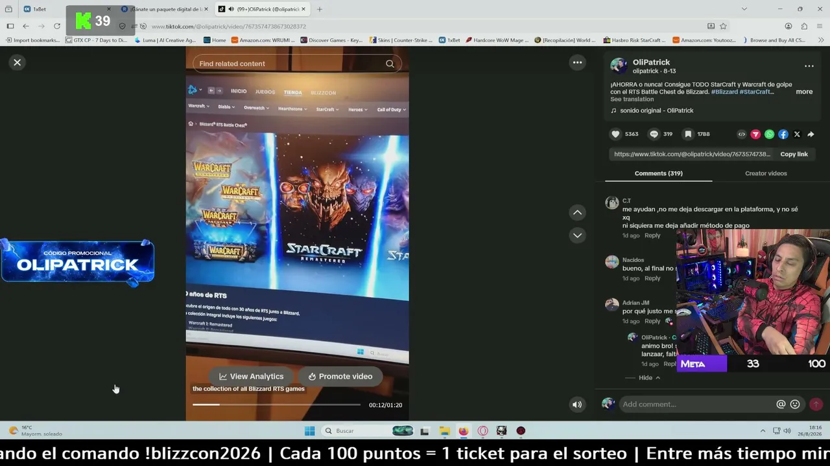Viewport: 830px width, 466px height.
Task: Send video to friends with the red share icon
Action: point(755,134)
